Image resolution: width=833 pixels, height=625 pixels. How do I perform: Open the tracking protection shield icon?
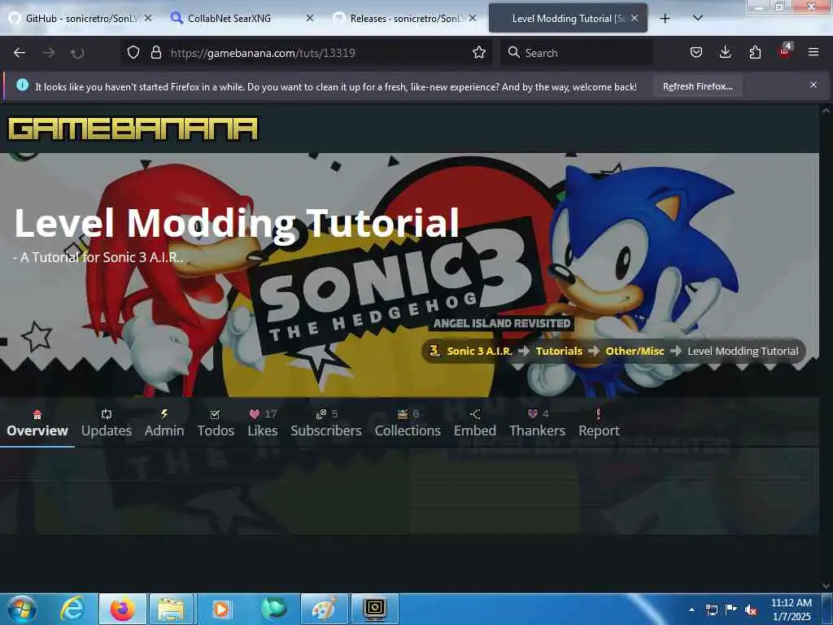[x=133, y=52]
